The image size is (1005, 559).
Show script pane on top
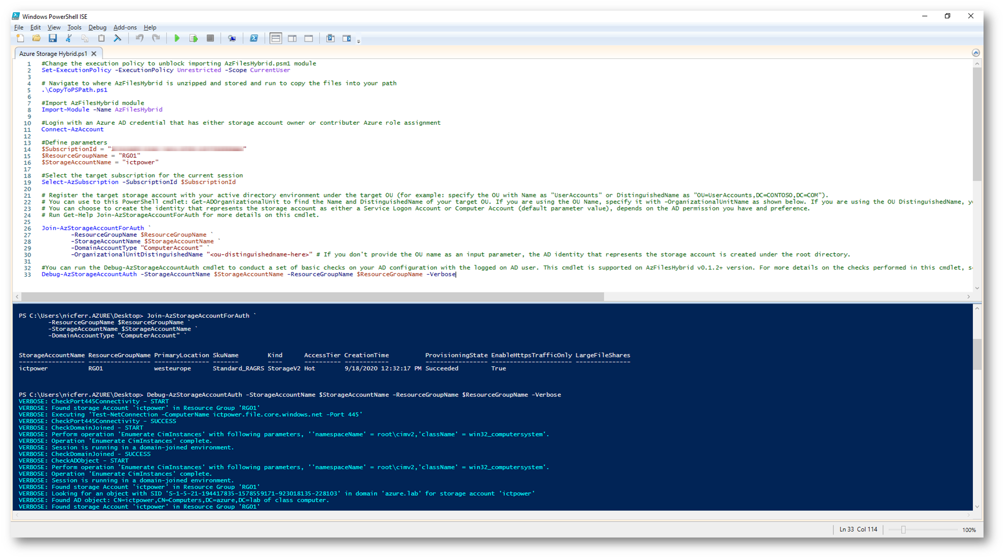point(276,38)
